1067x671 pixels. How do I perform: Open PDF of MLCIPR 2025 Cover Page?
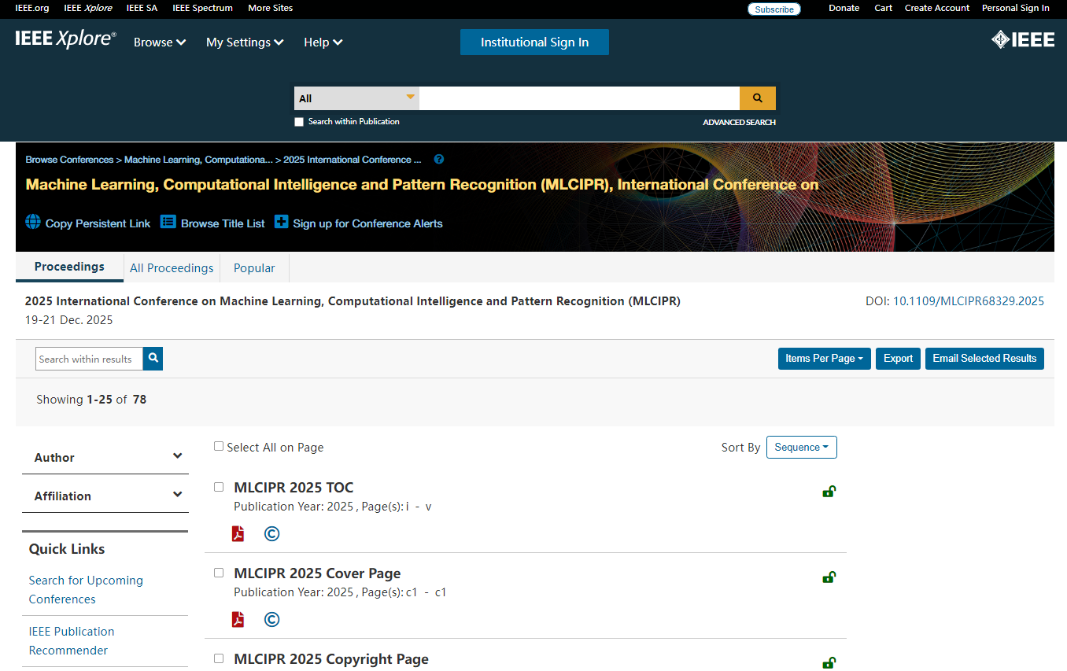238,620
